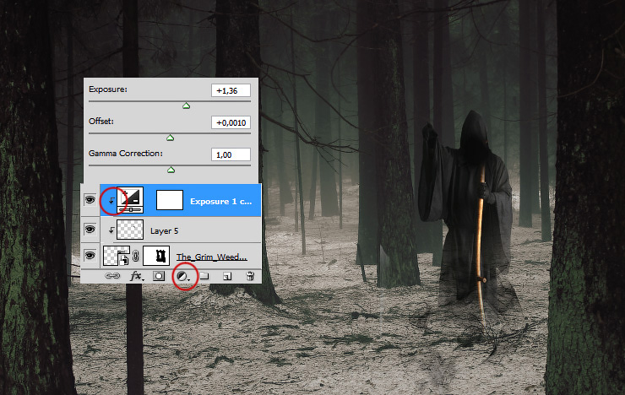625x395 pixels.
Task: Select the The_Grim_Weed... layer name
Action: [212, 257]
